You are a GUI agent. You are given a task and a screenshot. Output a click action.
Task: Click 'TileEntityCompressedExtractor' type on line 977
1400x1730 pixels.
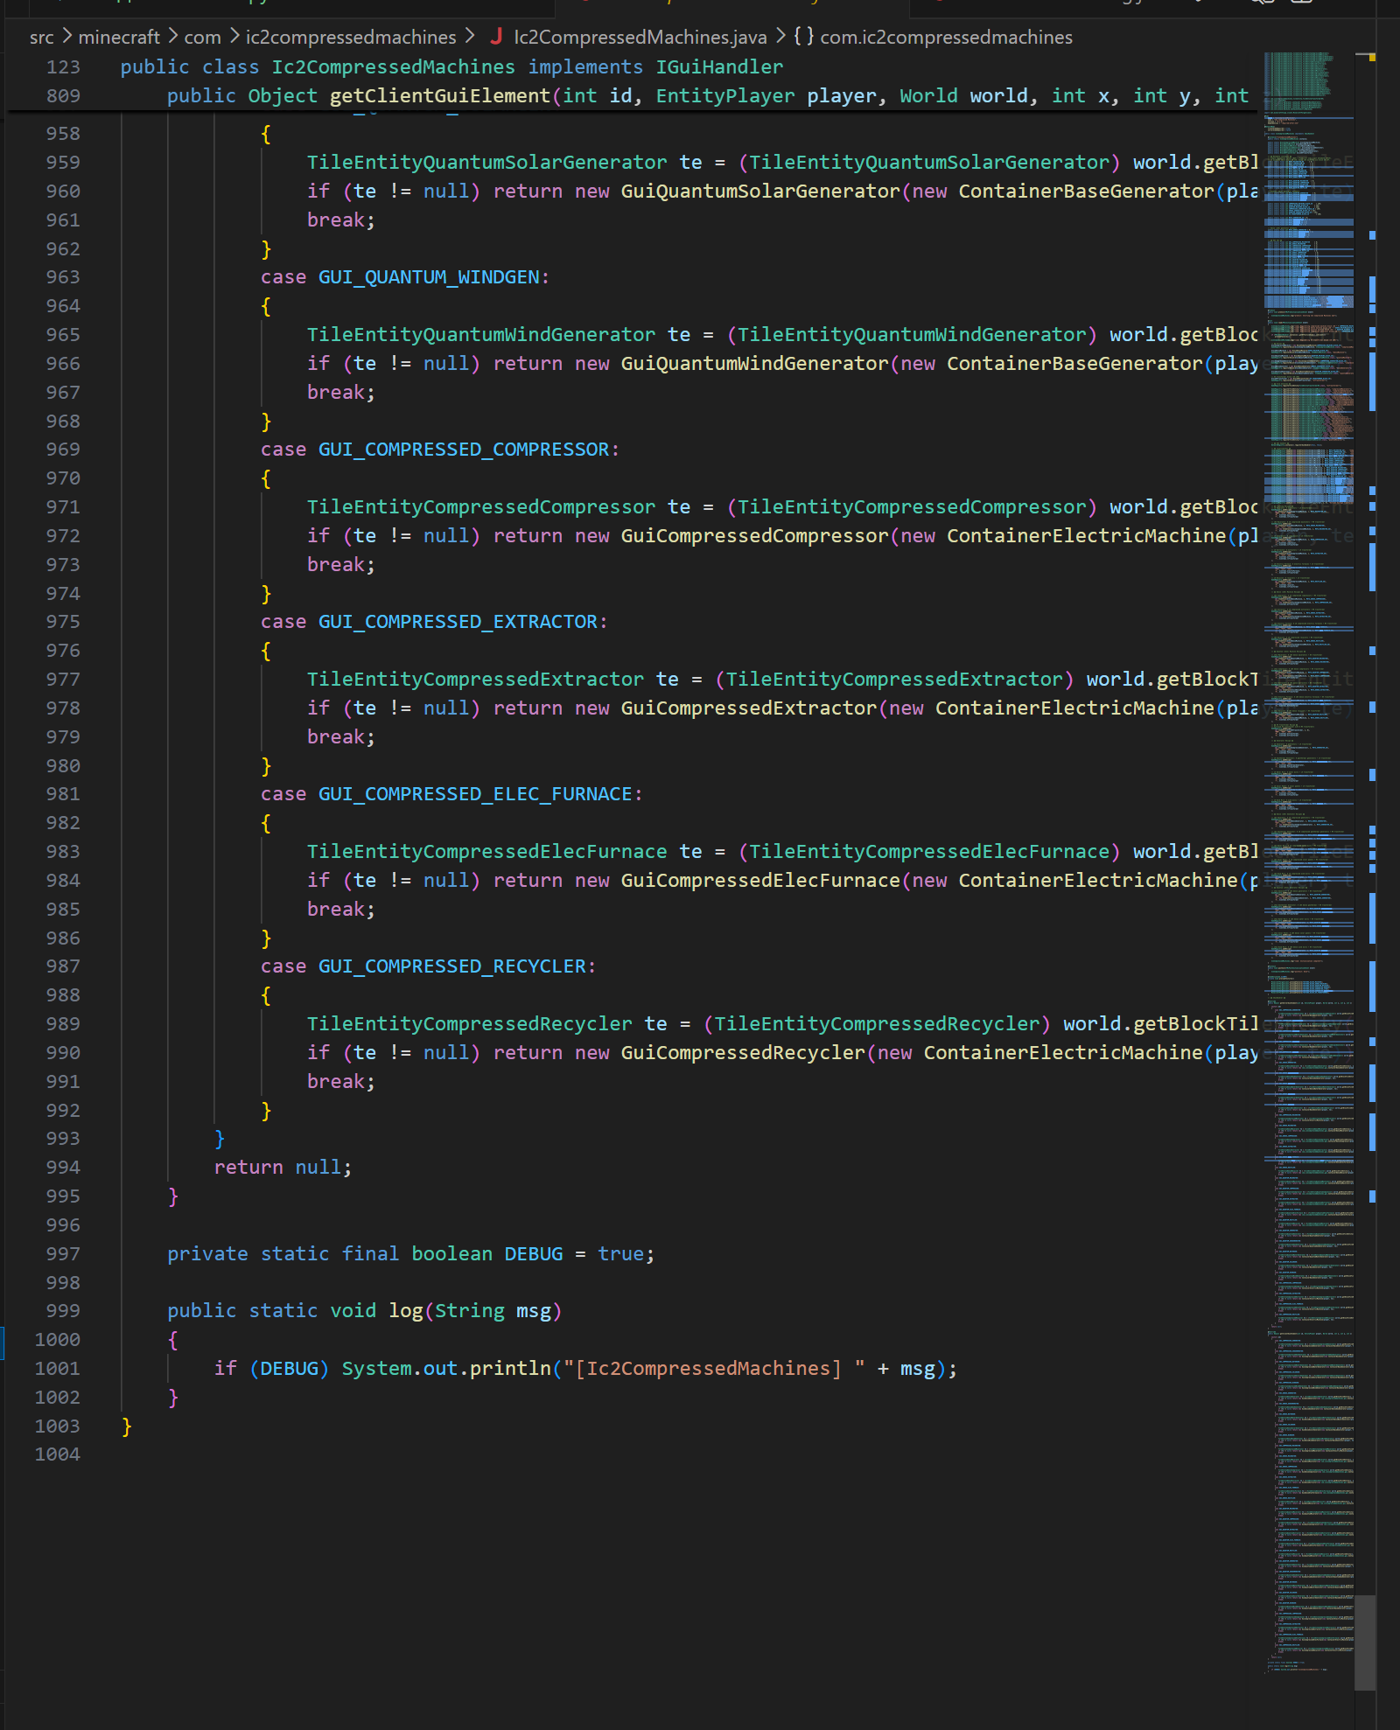pos(475,680)
